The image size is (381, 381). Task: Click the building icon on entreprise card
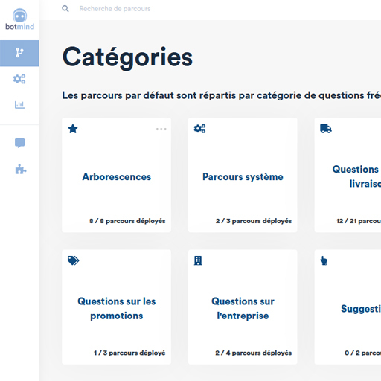point(198,260)
